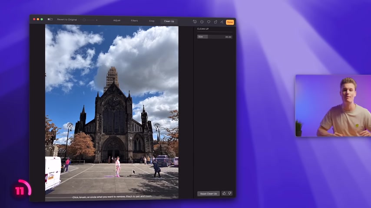
Task: Switch to the Adjust tab
Action: 117,20
